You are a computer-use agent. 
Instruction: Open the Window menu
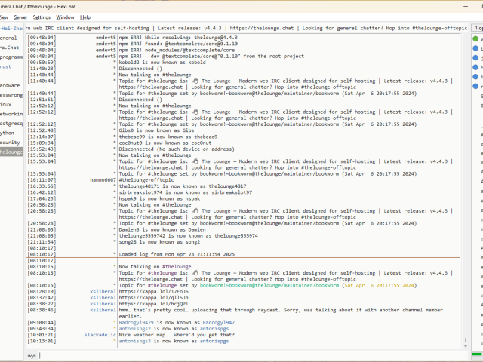[66, 17]
